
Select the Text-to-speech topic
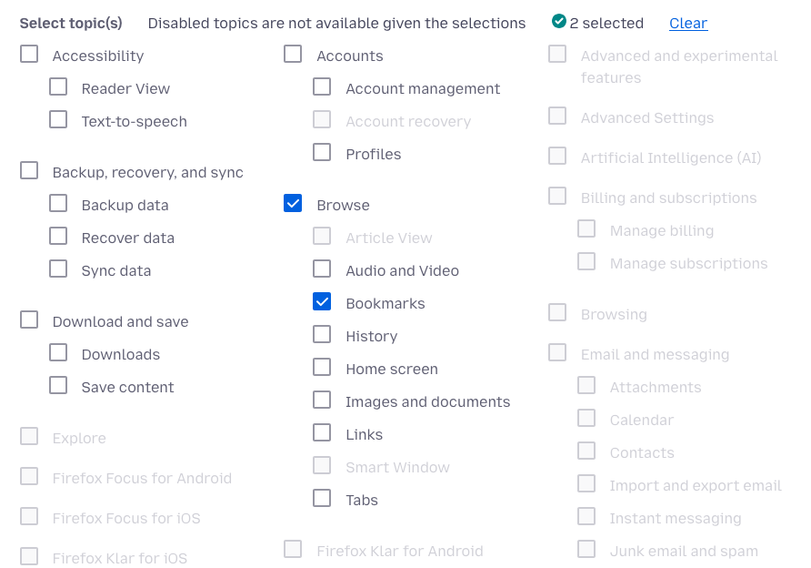(58, 119)
